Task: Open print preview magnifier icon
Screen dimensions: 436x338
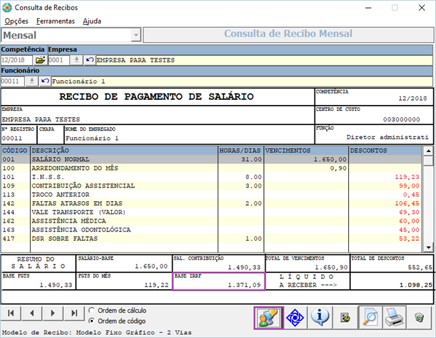Action: point(370,317)
